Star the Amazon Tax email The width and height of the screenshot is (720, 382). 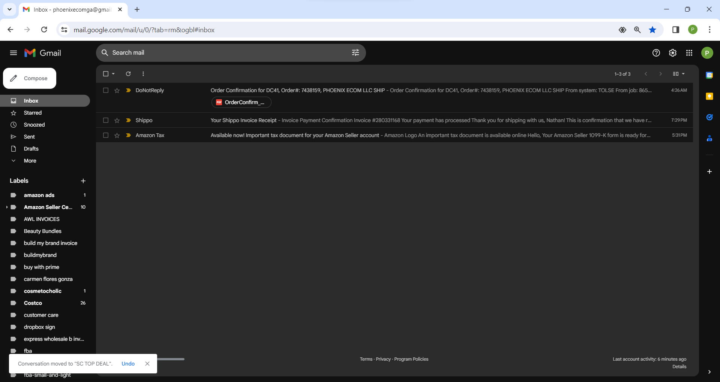117,135
